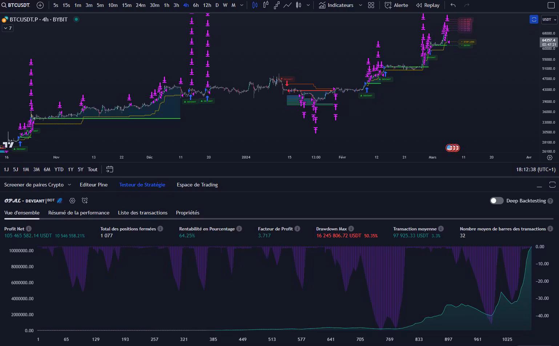Click the Replay button
559x346 pixels.
(x=428, y=5)
